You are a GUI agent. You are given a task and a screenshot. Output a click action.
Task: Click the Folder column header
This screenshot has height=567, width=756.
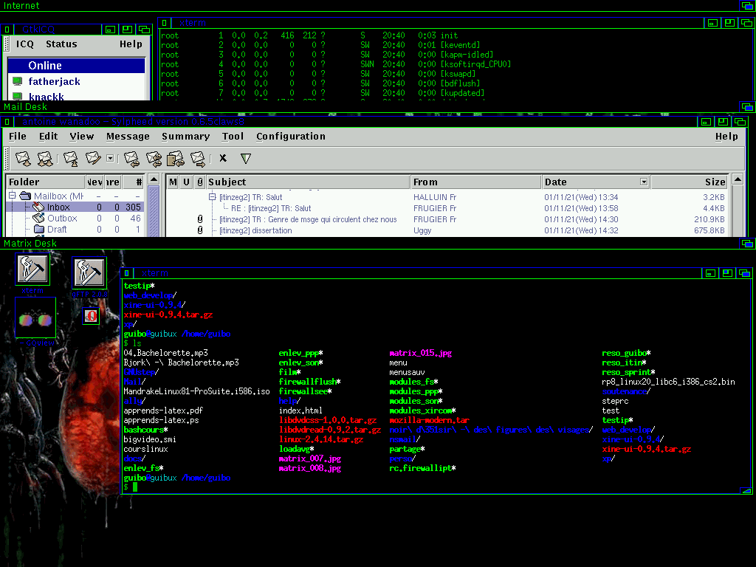click(x=46, y=182)
